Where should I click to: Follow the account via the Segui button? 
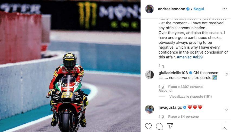click(x=199, y=9)
